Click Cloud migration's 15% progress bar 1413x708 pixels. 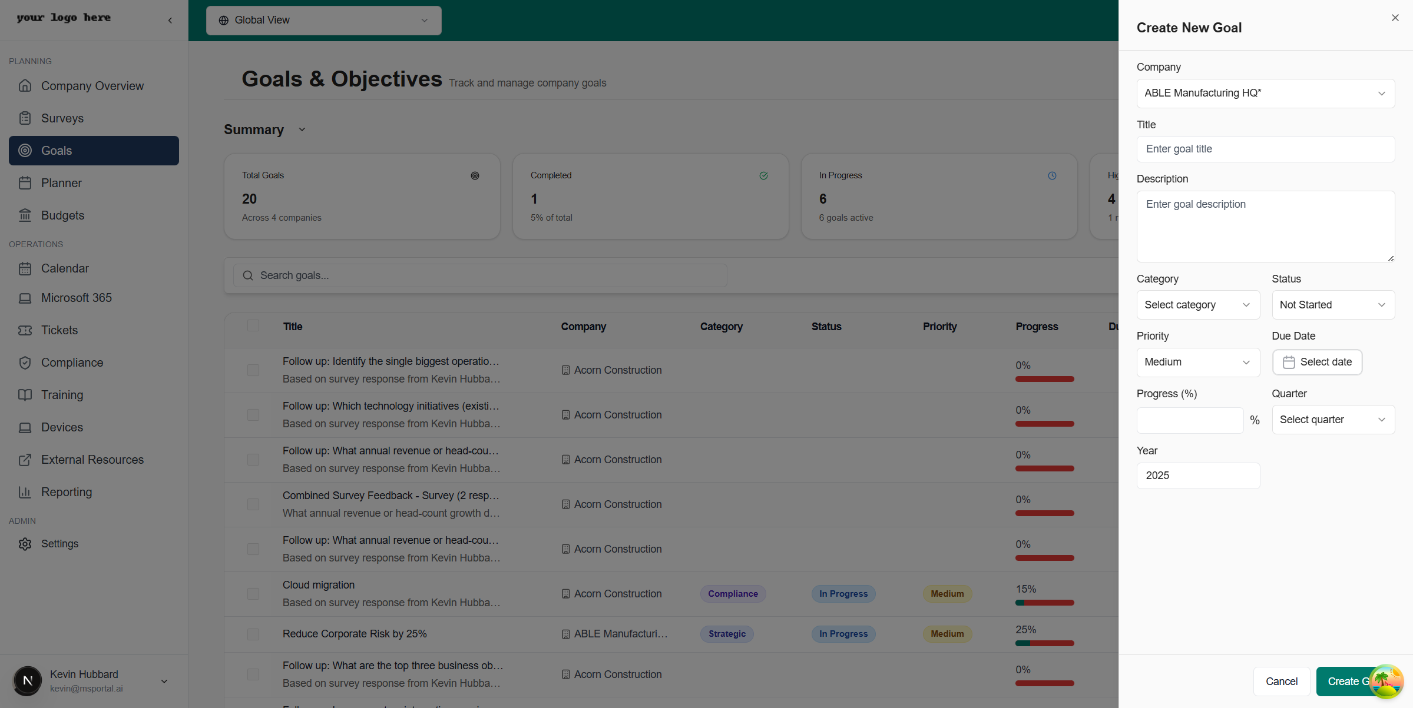(1044, 602)
